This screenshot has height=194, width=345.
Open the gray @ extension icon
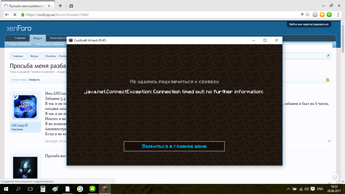pos(315,15)
